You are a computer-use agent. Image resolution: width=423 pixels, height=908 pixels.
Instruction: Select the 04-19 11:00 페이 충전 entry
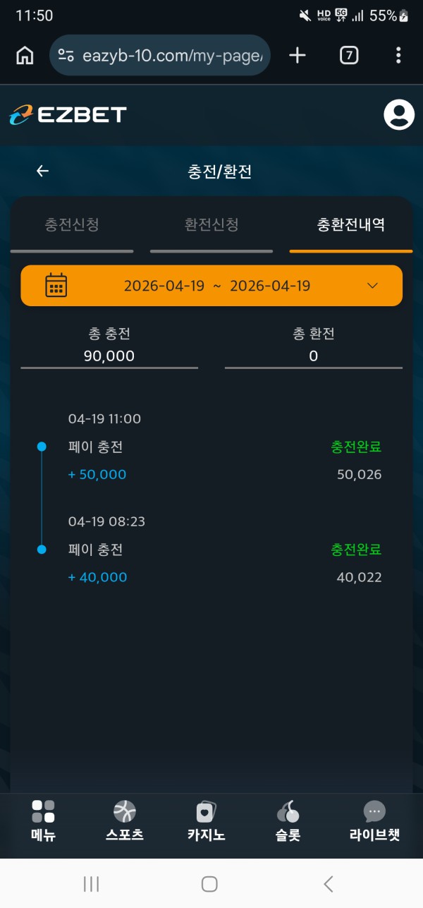click(x=211, y=447)
